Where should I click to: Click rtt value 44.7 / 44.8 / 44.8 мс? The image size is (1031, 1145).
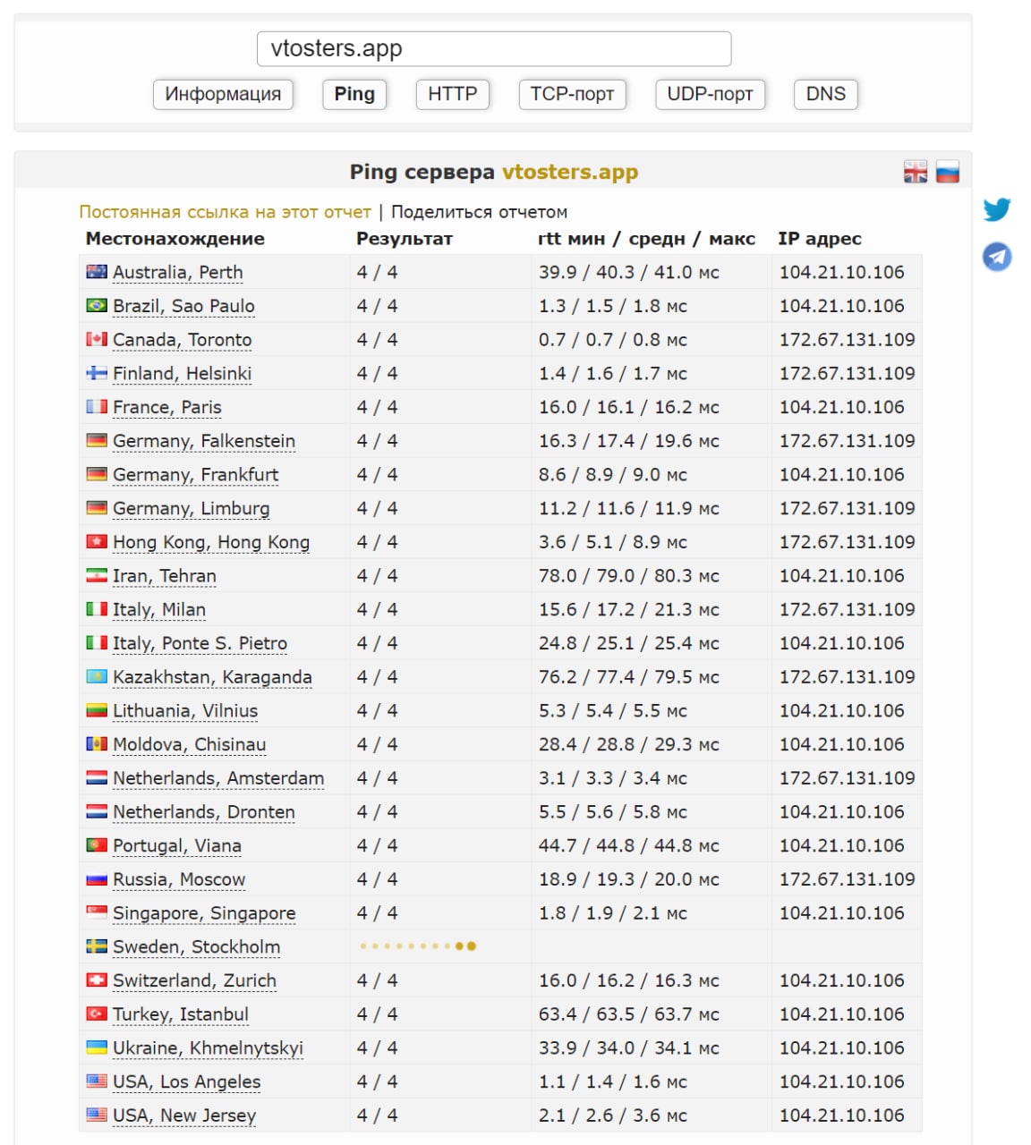pos(628,845)
